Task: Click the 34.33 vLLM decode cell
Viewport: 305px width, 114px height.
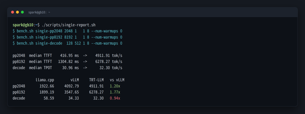Action: coord(74,98)
